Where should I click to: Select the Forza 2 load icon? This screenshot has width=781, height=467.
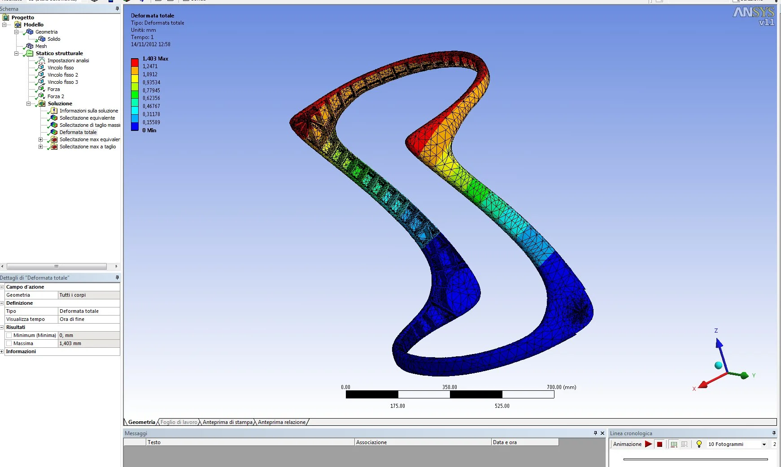(x=42, y=96)
